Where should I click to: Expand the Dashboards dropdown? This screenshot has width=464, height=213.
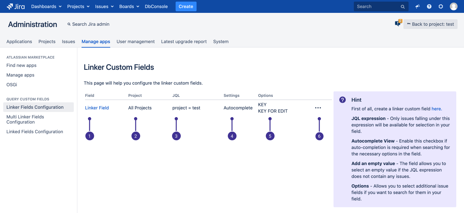tap(46, 6)
